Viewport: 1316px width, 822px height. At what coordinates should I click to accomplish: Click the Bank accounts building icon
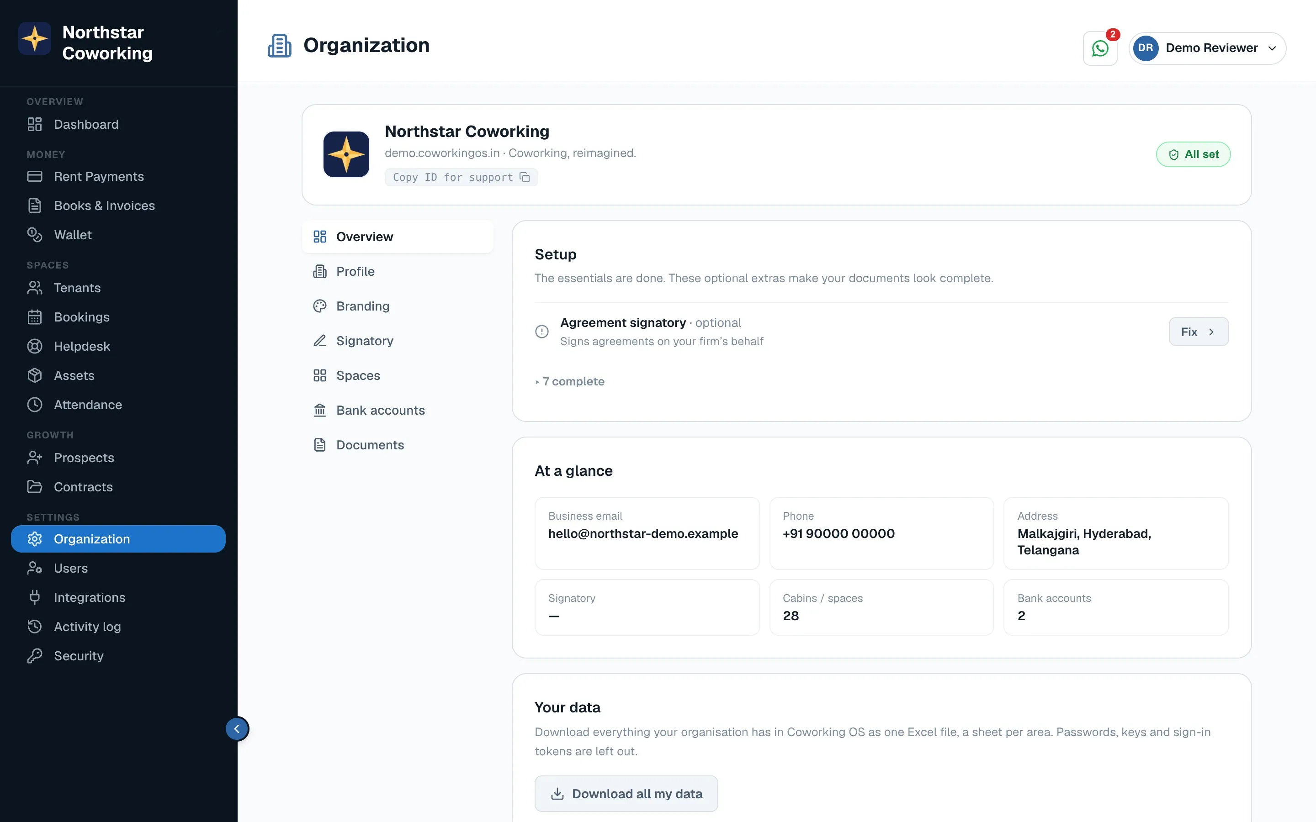320,411
